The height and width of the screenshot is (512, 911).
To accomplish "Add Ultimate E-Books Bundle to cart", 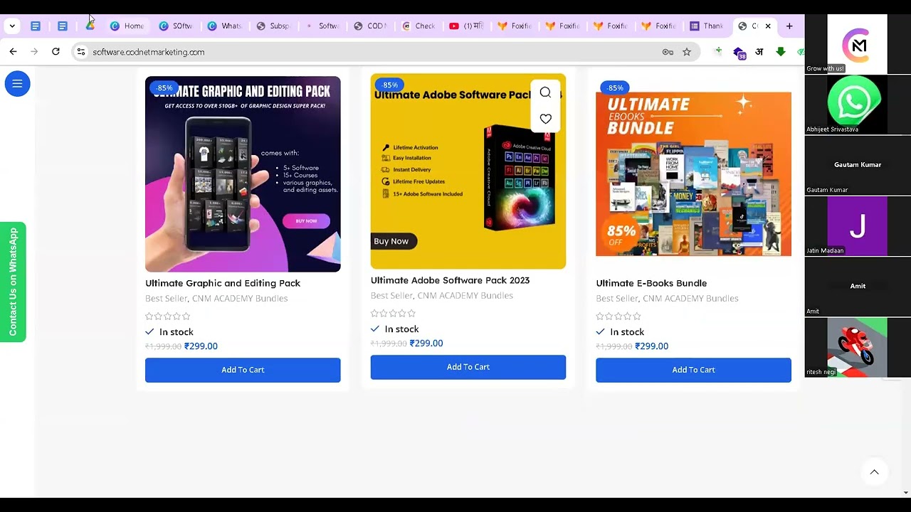I will 693,370.
